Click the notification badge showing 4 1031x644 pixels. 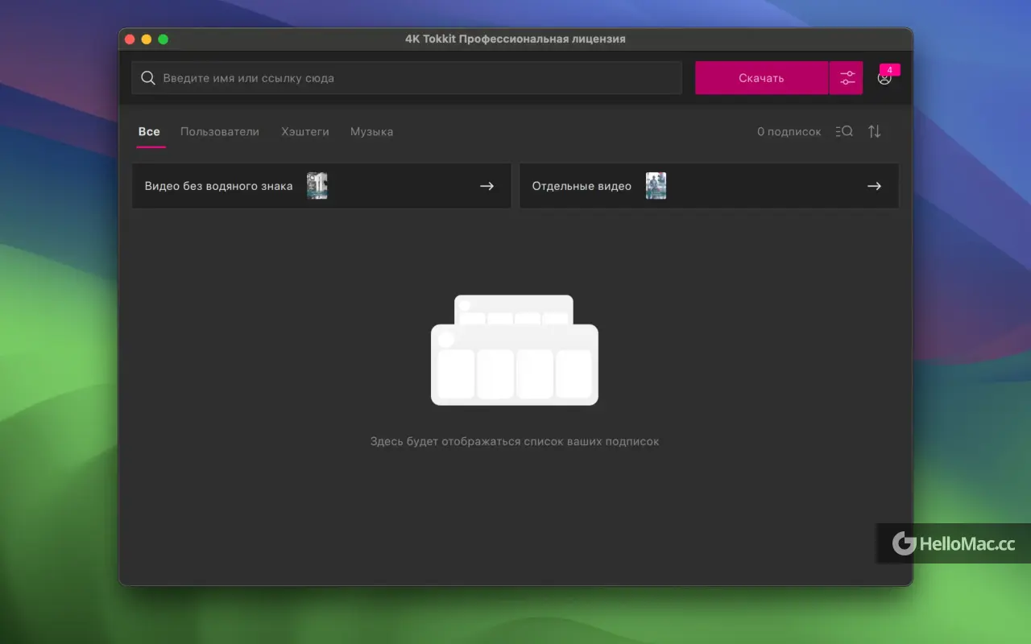point(889,70)
